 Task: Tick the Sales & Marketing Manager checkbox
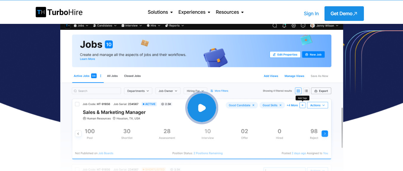tap(77, 104)
